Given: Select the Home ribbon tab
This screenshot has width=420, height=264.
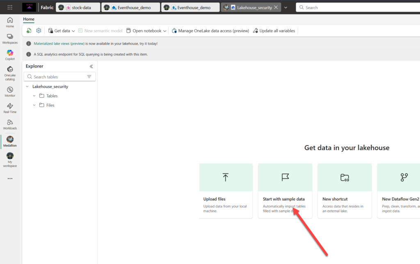Looking at the screenshot, I should coord(29,19).
